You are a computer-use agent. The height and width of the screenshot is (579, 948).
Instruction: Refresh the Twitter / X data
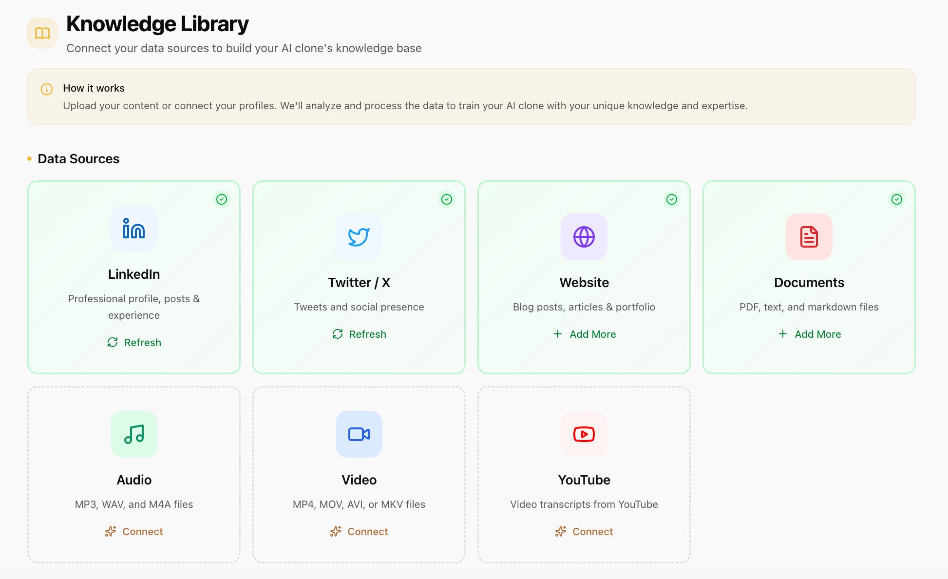359,334
